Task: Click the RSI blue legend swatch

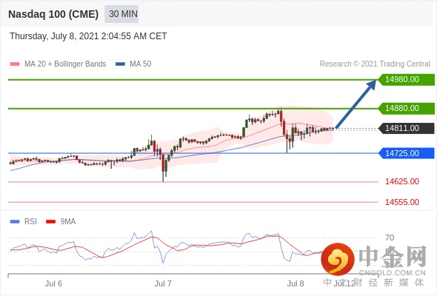Action: (x=15, y=222)
